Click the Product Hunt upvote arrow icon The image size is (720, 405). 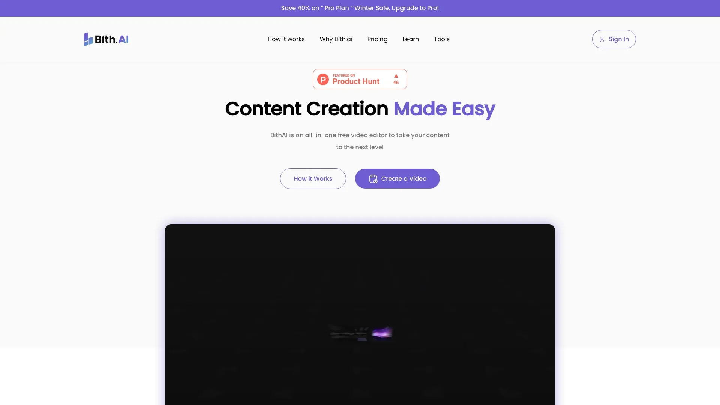pos(396,76)
